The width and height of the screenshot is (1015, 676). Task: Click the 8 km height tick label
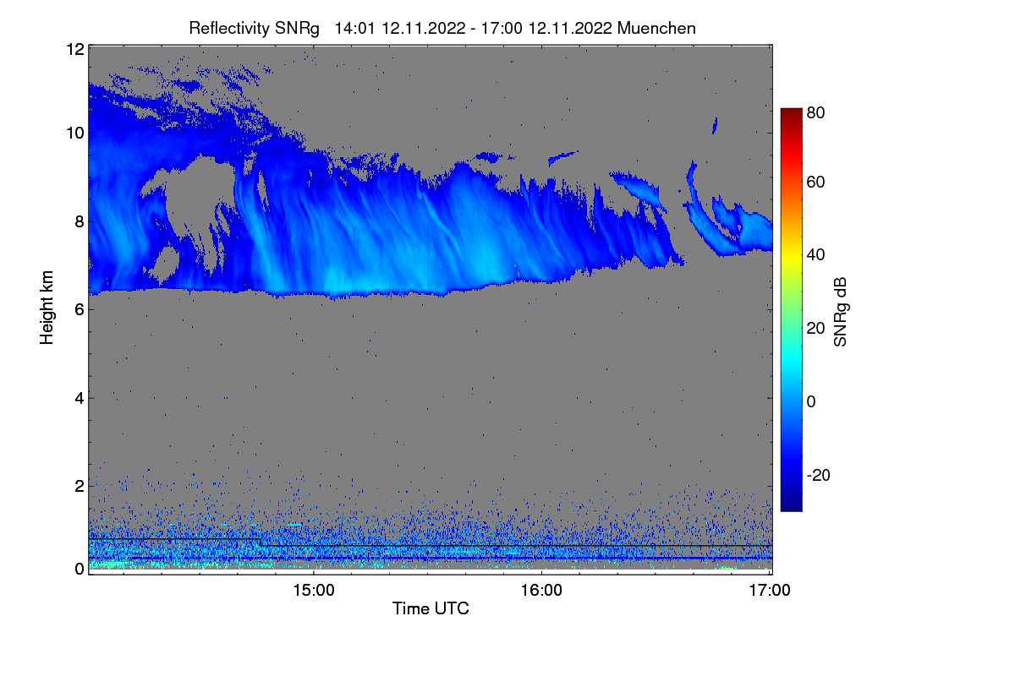pos(79,221)
